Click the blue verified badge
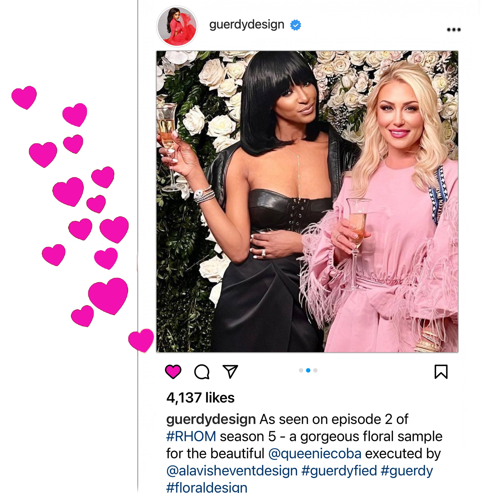Viewport: 493px width, 493px height. [296, 25]
